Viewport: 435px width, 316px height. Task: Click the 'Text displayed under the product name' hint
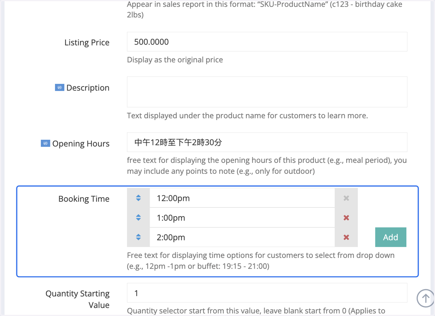coord(247,116)
